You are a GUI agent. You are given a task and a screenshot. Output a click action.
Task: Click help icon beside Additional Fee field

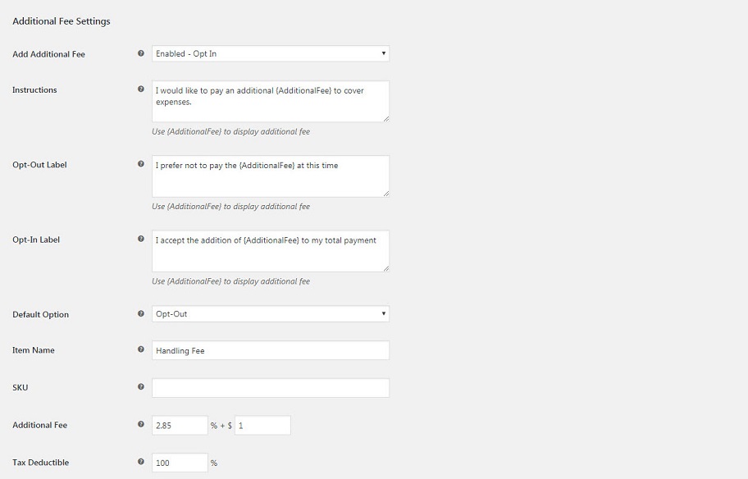[141, 424]
